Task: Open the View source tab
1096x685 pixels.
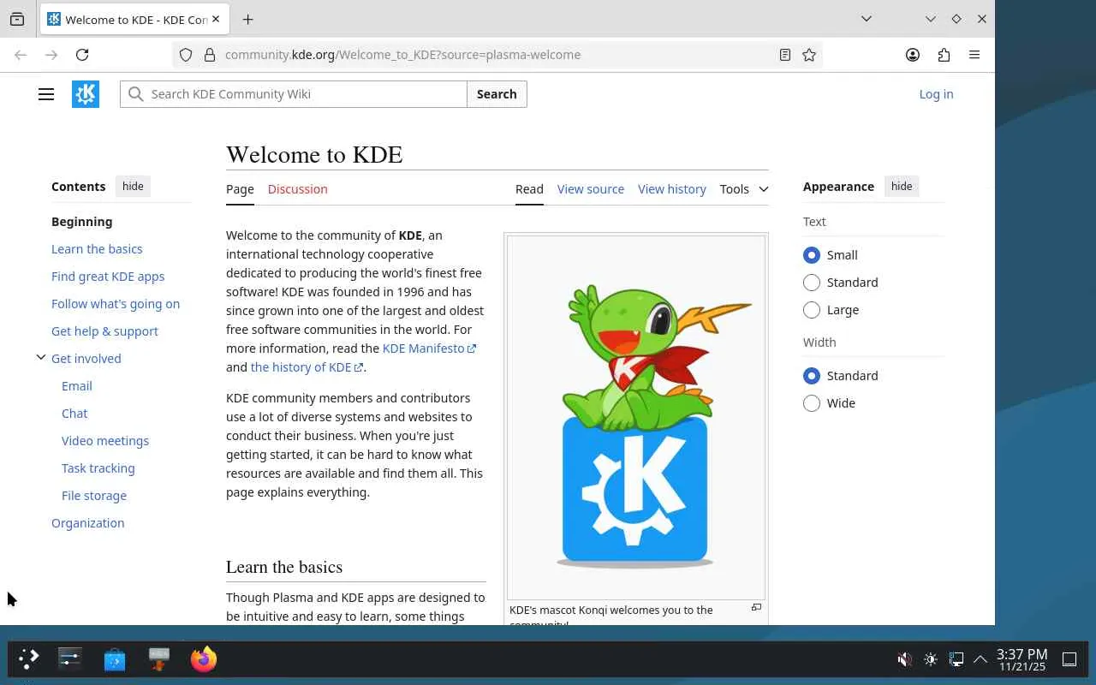Action: pyautogui.click(x=591, y=189)
